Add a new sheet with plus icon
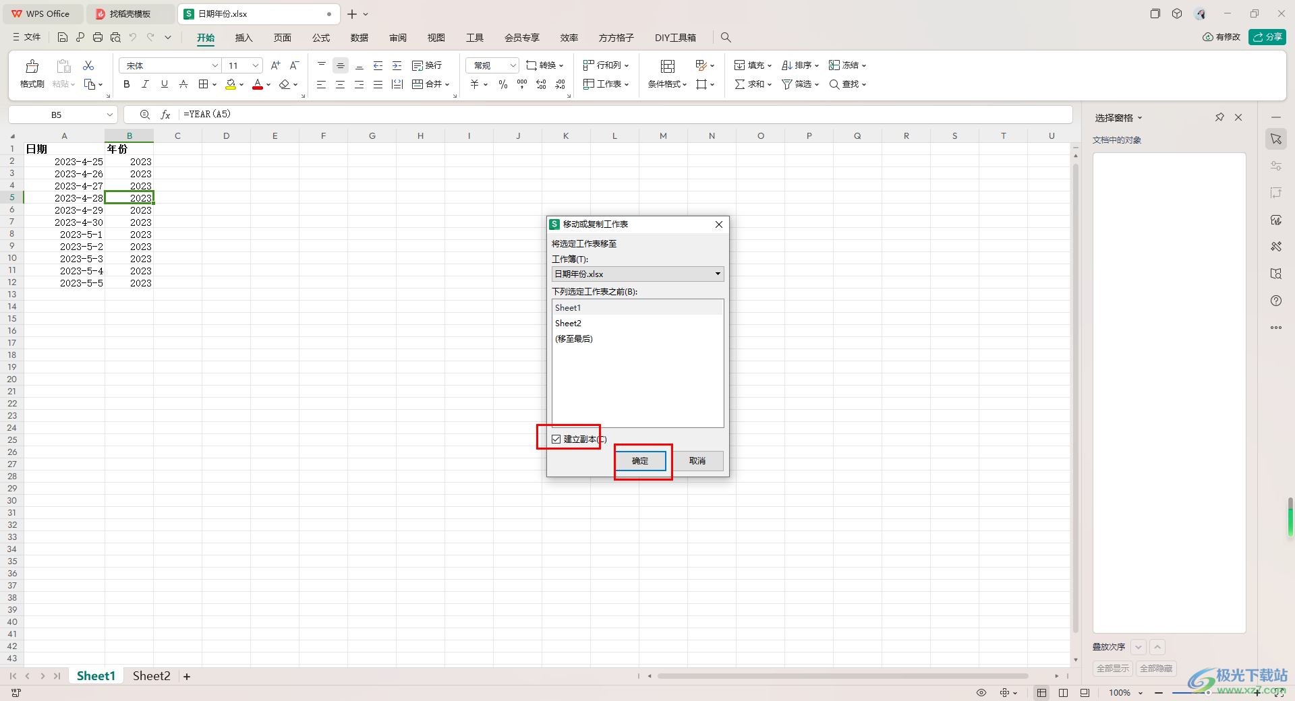 click(x=187, y=676)
